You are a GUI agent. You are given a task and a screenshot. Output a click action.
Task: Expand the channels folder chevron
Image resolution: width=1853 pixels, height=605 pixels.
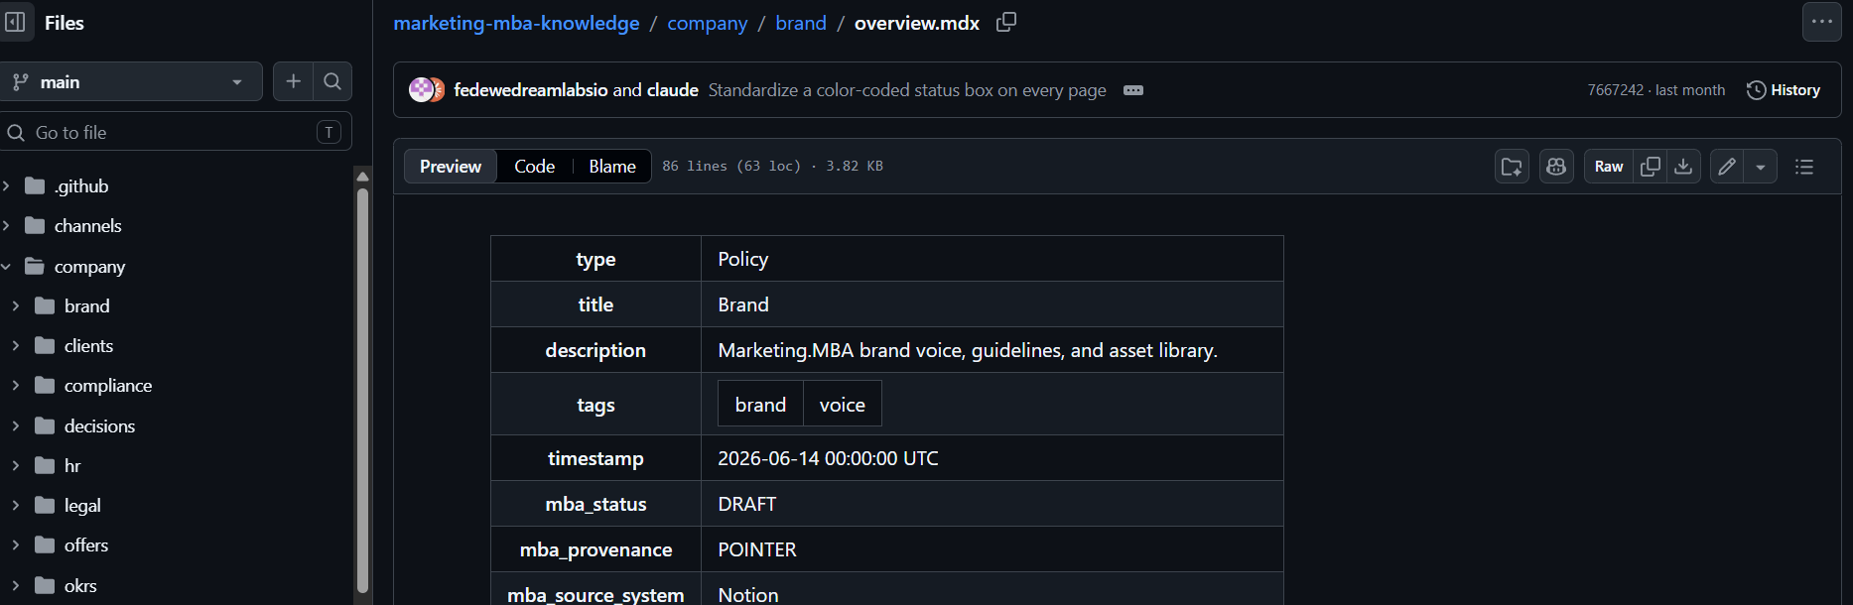click(x=6, y=226)
